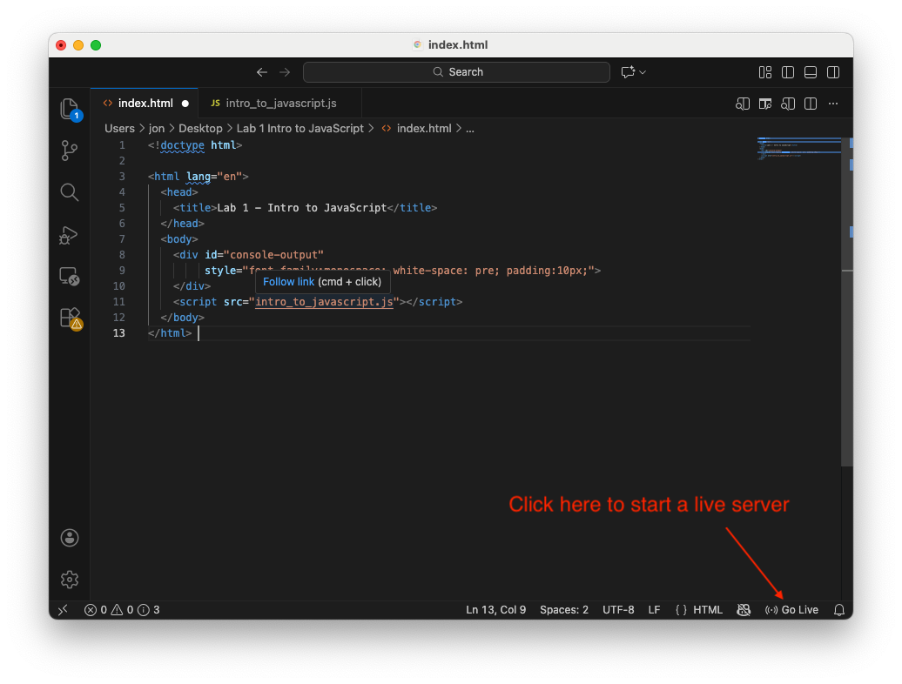Open the editor actions ellipsis menu

pos(832,104)
